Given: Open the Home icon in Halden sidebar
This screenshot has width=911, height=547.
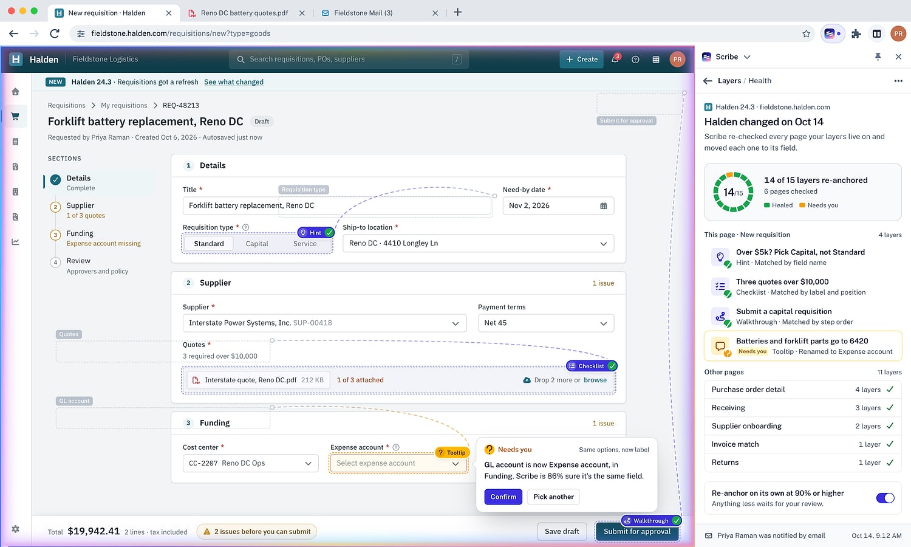Looking at the screenshot, I should [15, 92].
